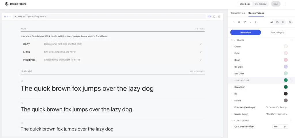Select the tablet preview device icon
This screenshot has width=295, height=138.
tap(214, 16)
